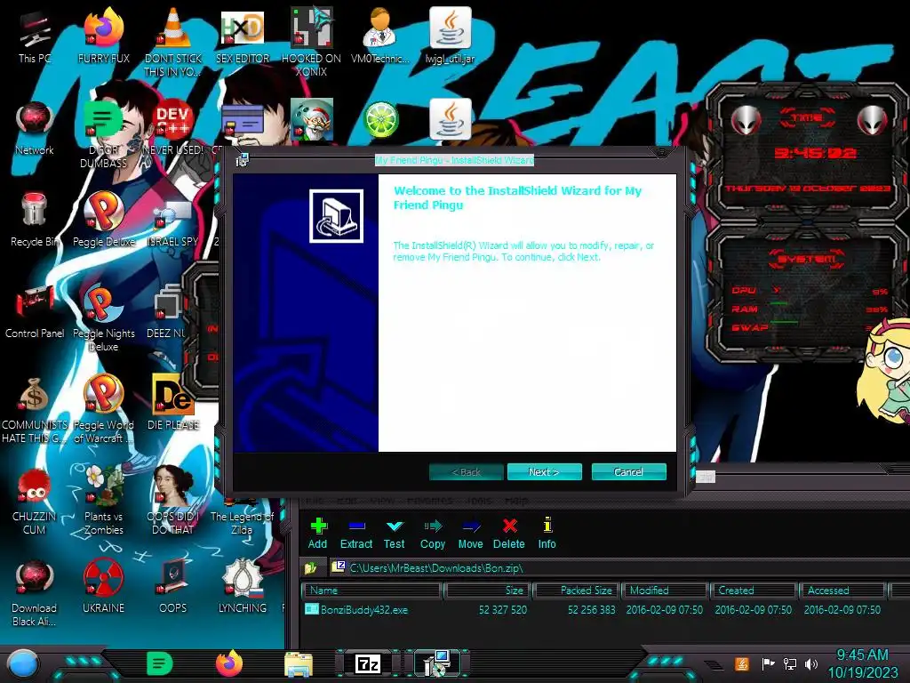Select the VM0Technic desktop icon
The height and width of the screenshot is (683, 910).
[x=380, y=36]
